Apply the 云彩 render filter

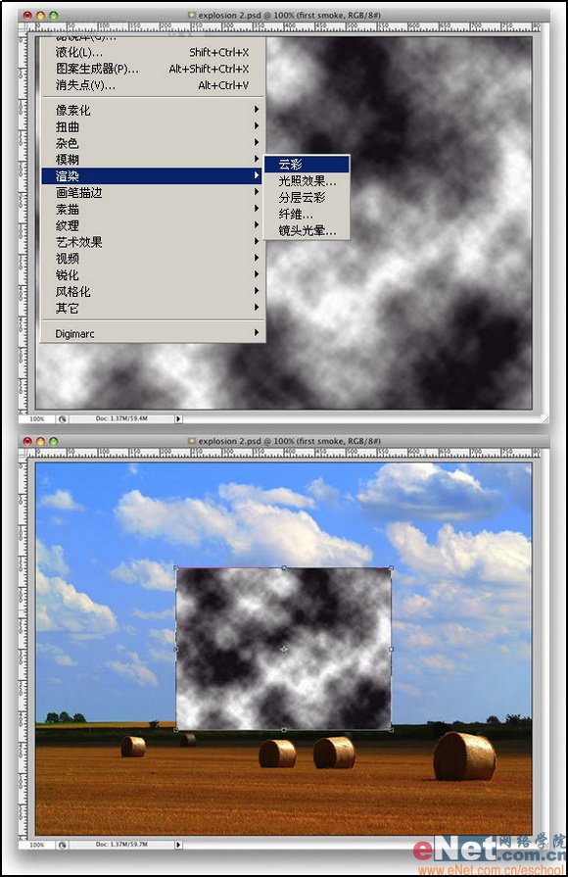tap(307, 165)
